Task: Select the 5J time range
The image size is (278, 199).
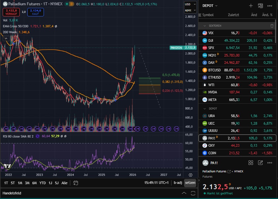Action: [56, 183]
